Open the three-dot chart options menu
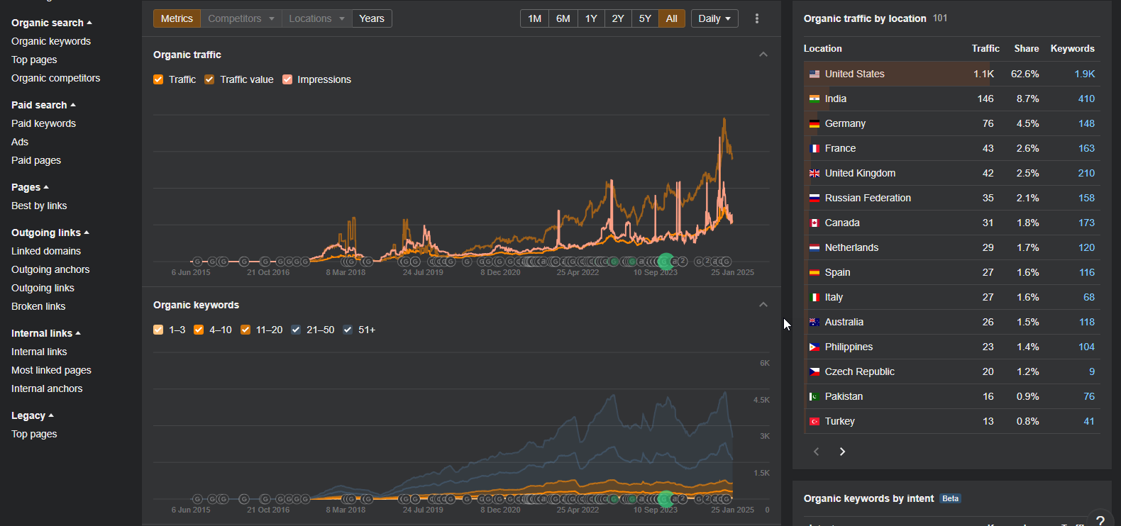1121x526 pixels. coord(757,18)
